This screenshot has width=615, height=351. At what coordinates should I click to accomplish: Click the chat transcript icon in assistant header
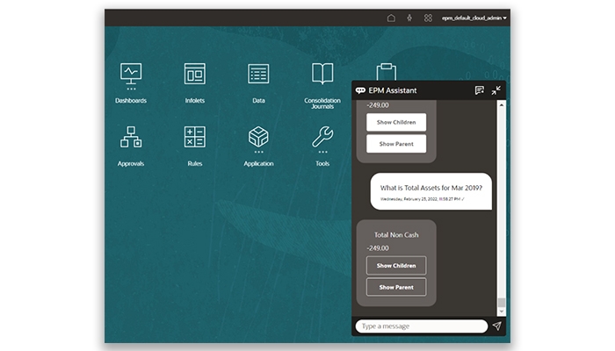(x=479, y=90)
